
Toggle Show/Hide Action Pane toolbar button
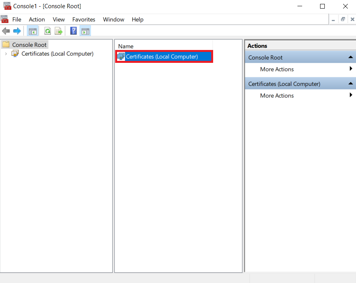tap(85, 31)
